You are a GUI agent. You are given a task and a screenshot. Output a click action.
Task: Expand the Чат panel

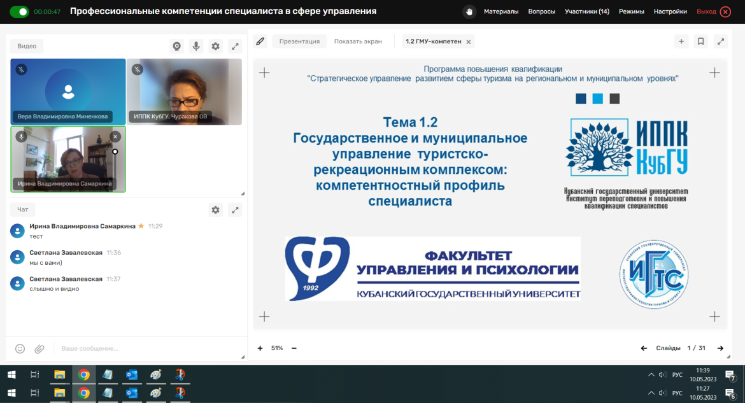click(235, 209)
